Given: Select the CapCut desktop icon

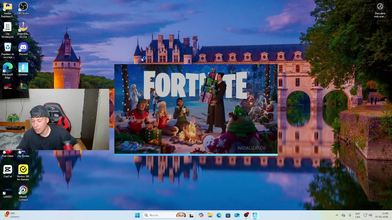Looking at the screenshot, I should pos(8,171).
